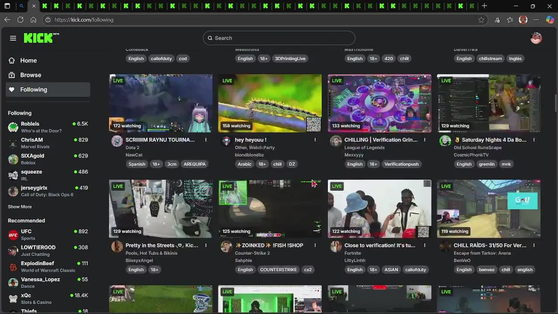Click blondblondbz channel avatar
Image resolution: width=558 pixels, height=314 pixels.
[226, 141]
